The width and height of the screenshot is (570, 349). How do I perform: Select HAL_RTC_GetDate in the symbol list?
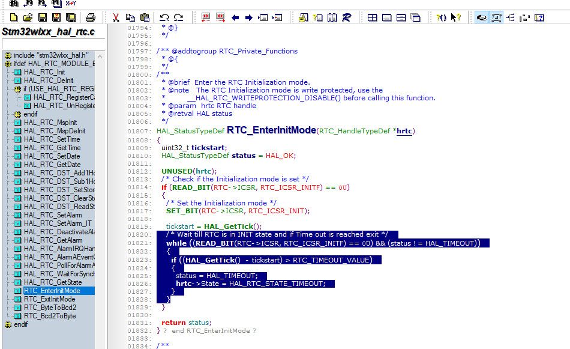point(52,165)
